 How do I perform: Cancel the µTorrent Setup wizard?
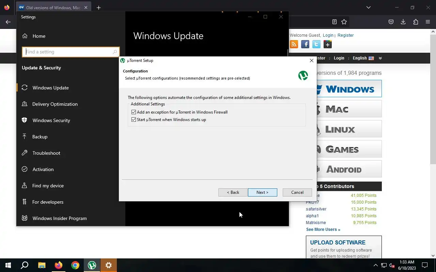click(x=297, y=192)
